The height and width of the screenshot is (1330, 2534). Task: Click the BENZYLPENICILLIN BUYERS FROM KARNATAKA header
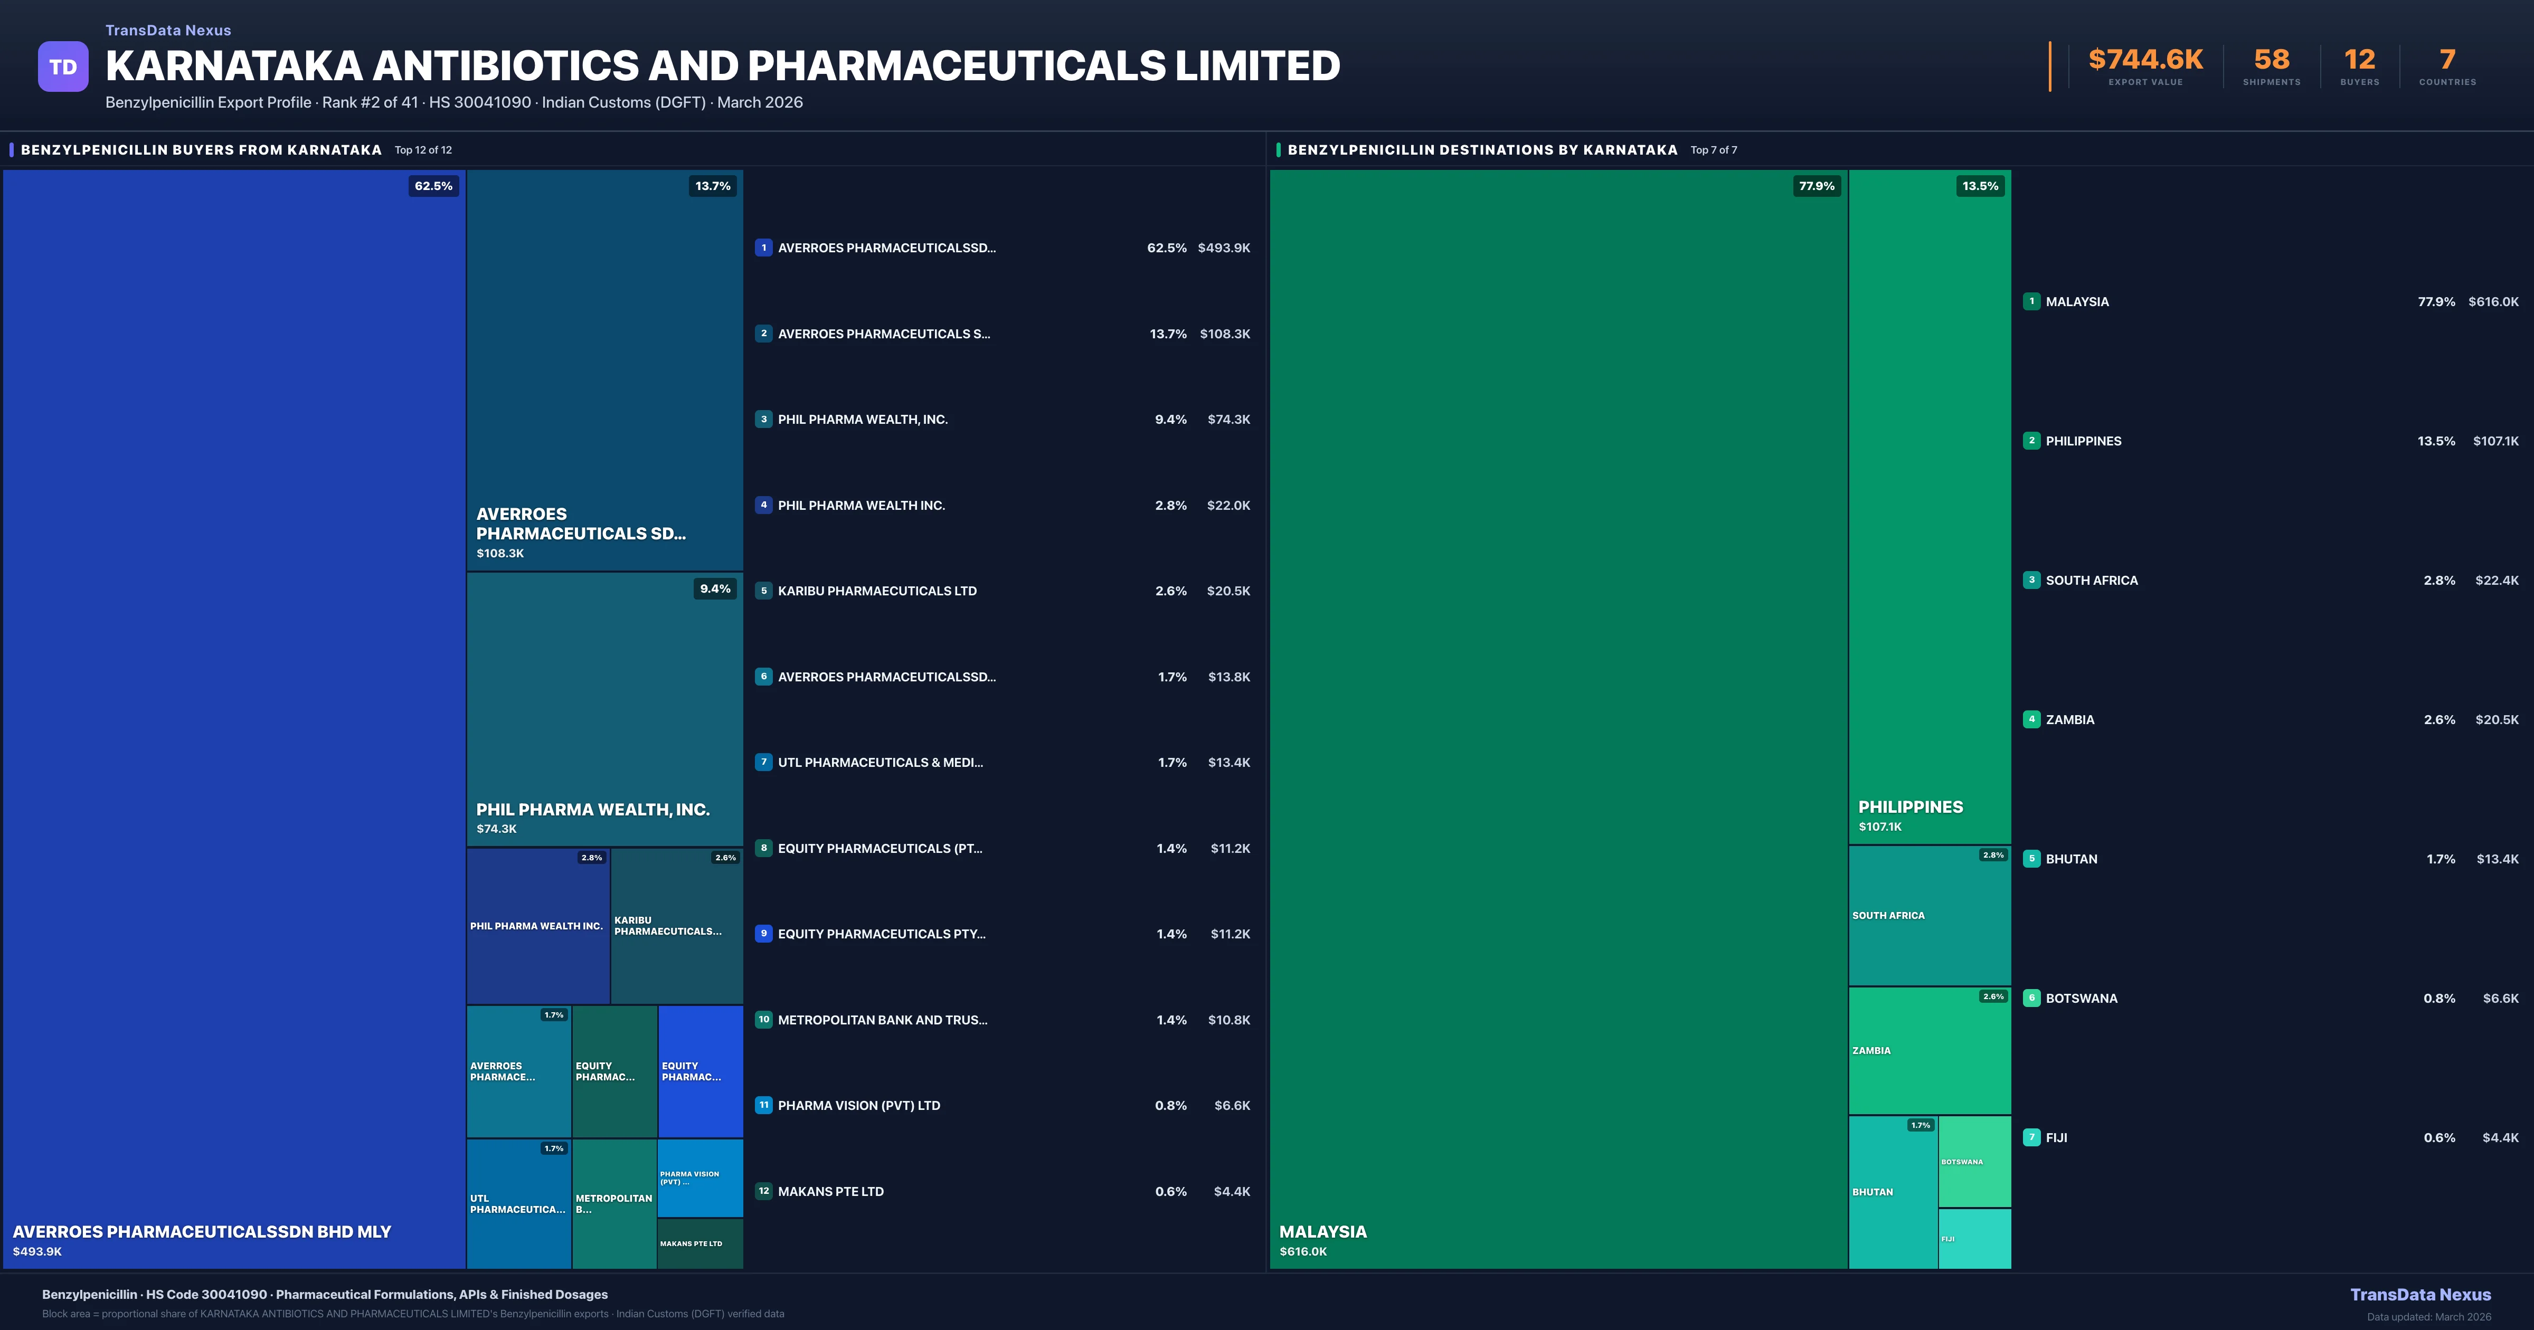click(x=201, y=149)
